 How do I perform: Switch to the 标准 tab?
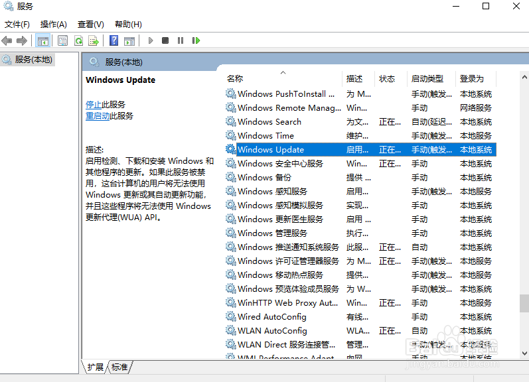click(x=119, y=367)
